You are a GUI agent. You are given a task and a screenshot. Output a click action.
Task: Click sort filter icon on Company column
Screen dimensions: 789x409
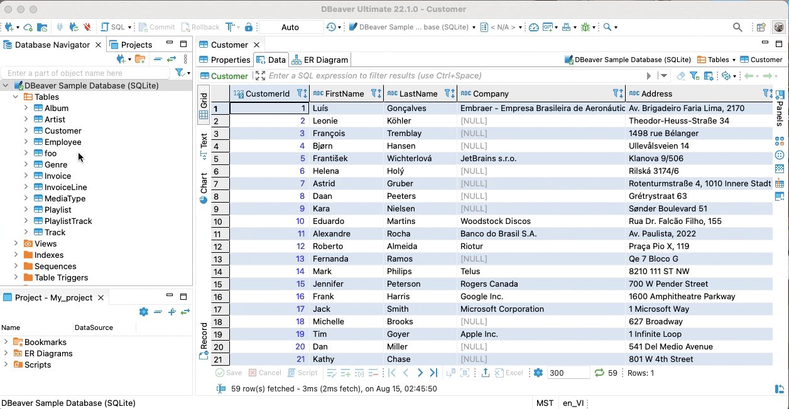click(x=618, y=93)
